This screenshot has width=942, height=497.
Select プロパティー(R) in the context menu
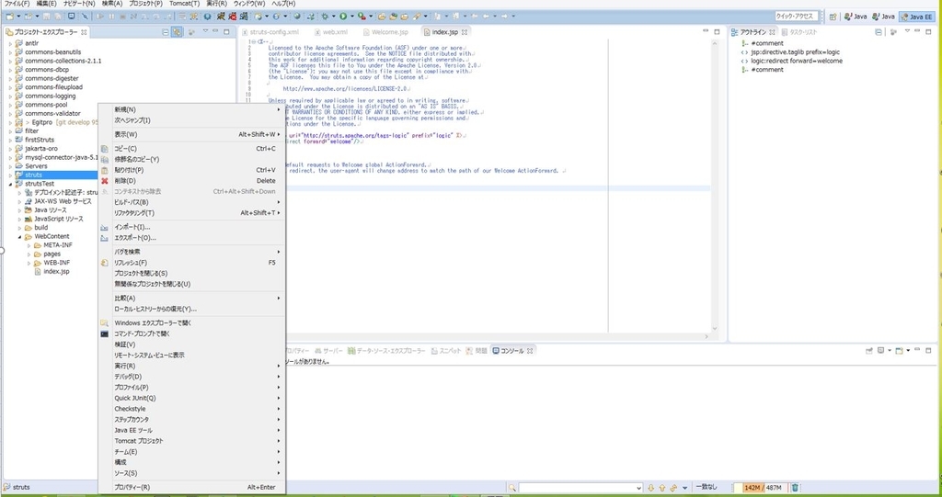[x=191, y=488]
